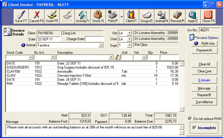Select the RIM Rimadyl Tablets line
Viewport: 223px width, 138px height.
(93, 84)
